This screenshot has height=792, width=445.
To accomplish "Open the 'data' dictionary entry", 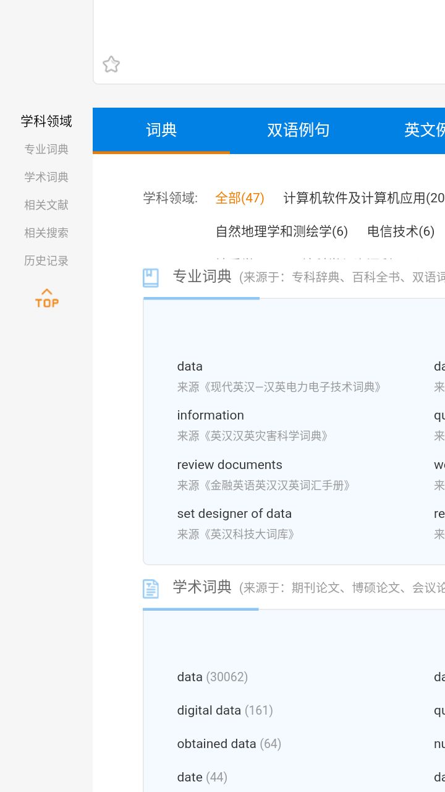I will pyautogui.click(x=189, y=366).
